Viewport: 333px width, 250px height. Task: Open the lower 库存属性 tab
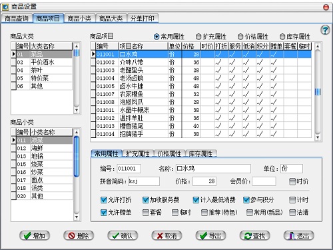tap(200, 153)
